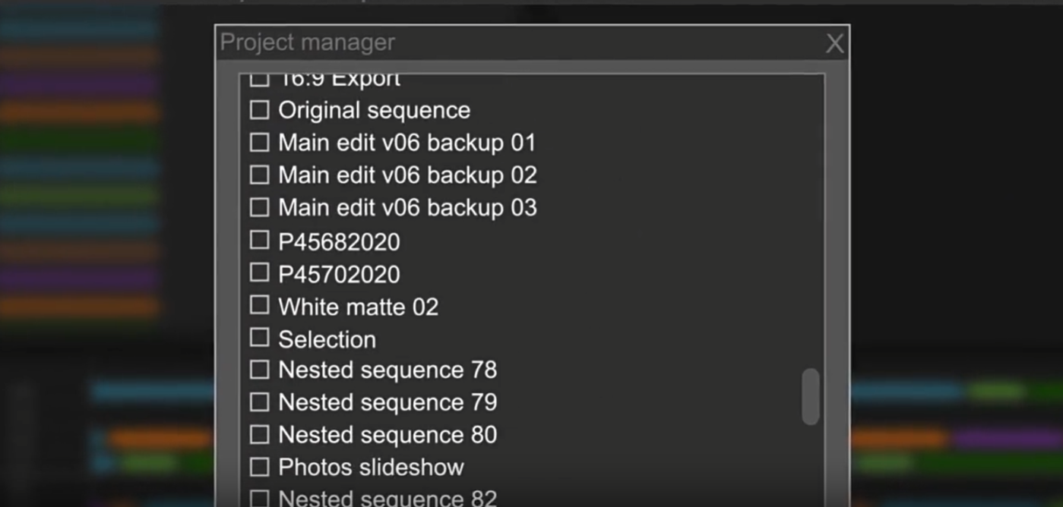Click the White matte 02 item label
Image resolution: width=1063 pixels, height=507 pixels.
click(x=358, y=307)
